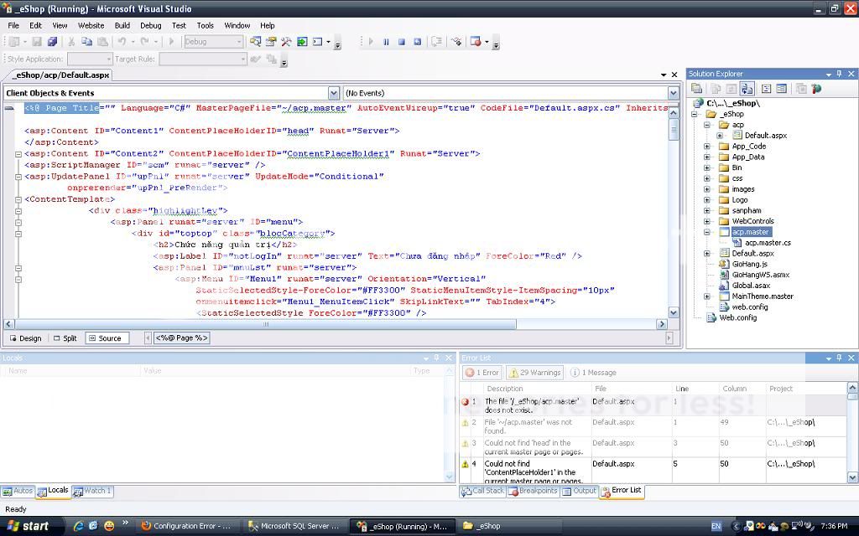The image size is (859, 536).
Task: Click the code editor horizontal scrollbar thumb
Action: pyautogui.click(x=266, y=324)
